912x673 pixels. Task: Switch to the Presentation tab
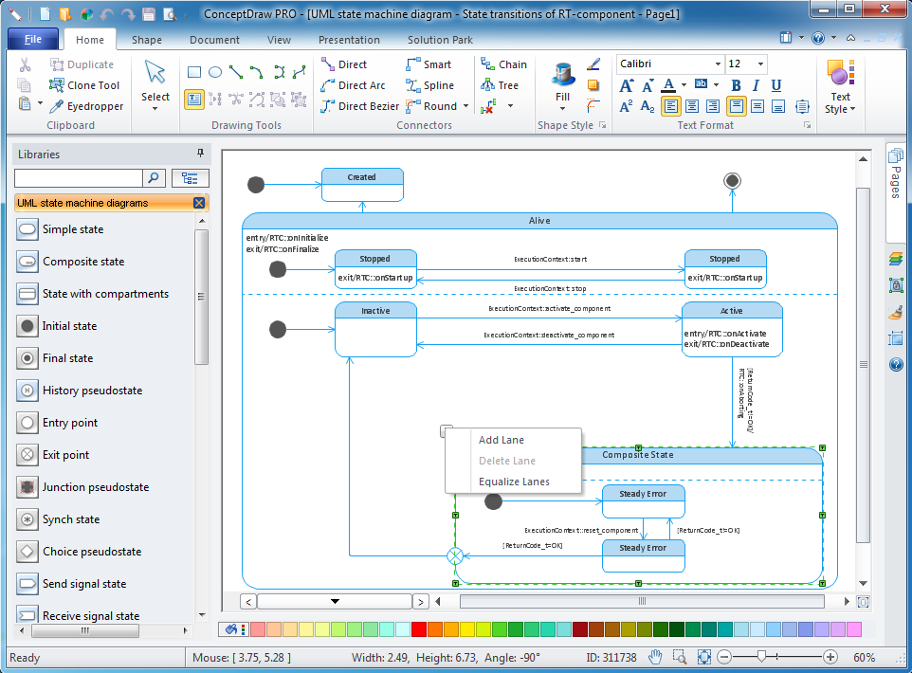coord(349,40)
